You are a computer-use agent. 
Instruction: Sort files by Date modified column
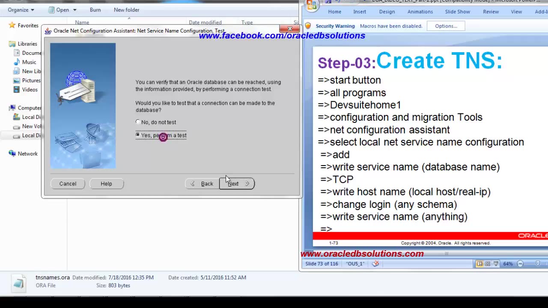[x=205, y=23]
